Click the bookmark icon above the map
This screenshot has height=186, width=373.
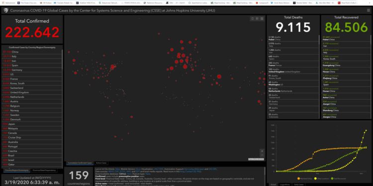pyautogui.click(x=253, y=18)
